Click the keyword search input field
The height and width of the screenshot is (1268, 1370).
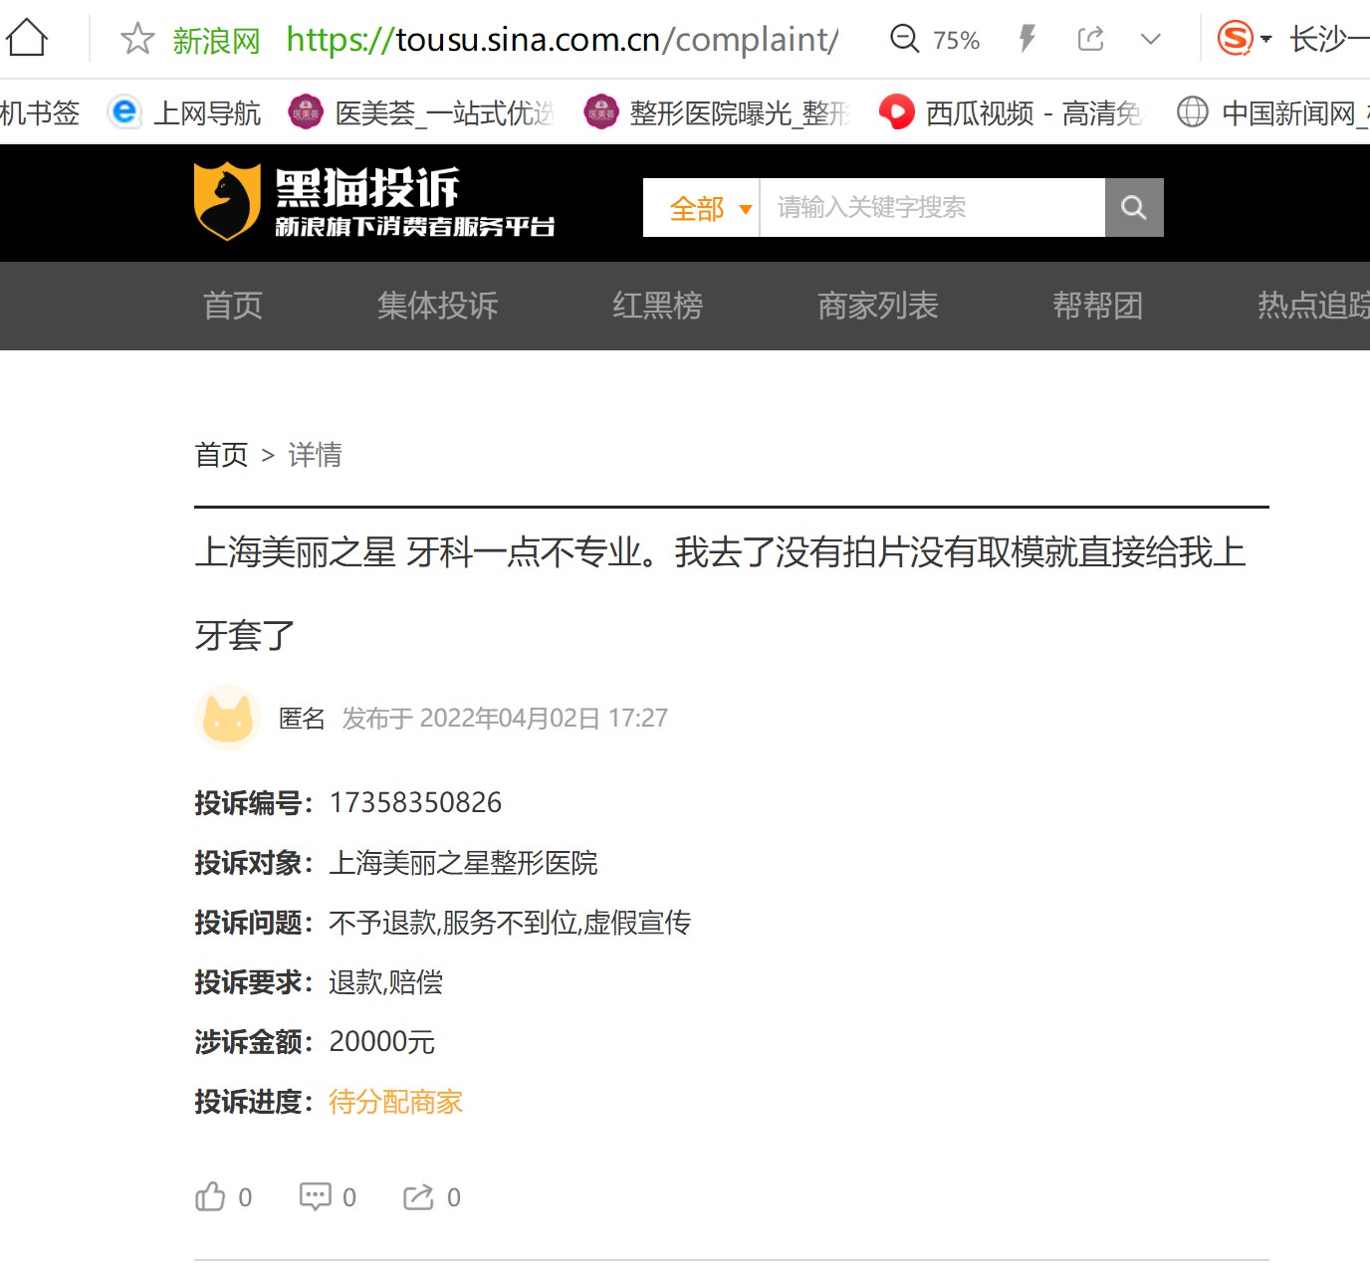click(x=933, y=207)
